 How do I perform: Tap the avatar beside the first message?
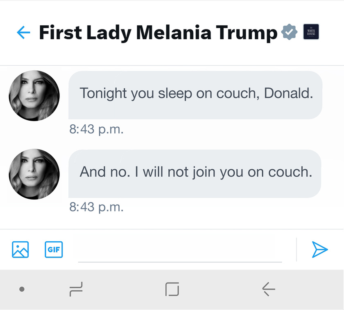[34, 96]
